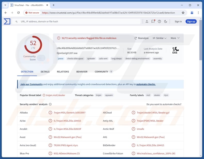Click Trojan:MSIL/Generic.b3933997 detection name
Screen dimensions: 204x159
(x=69, y=112)
